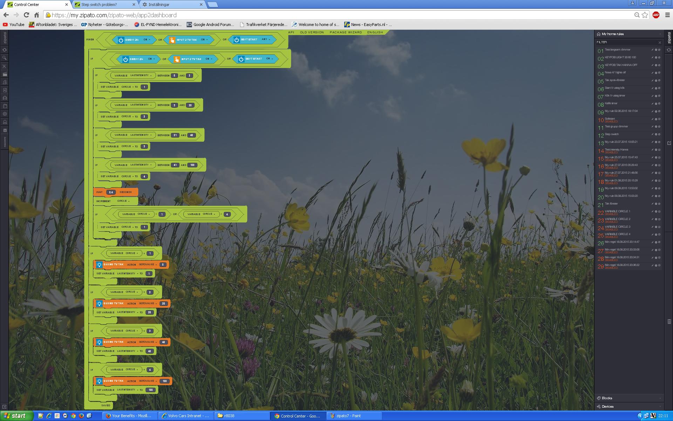Open settings gear for rule 05 Tak spot+fönster
The width and height of the screenshot is (673, 421).
656,81
